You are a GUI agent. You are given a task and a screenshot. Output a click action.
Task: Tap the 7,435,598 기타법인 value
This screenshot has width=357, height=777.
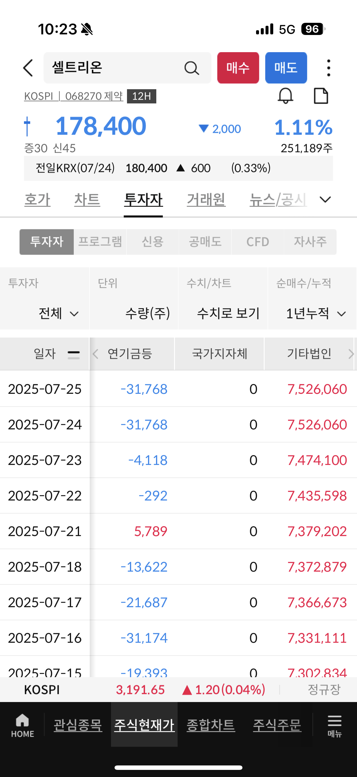coord(317,495)
